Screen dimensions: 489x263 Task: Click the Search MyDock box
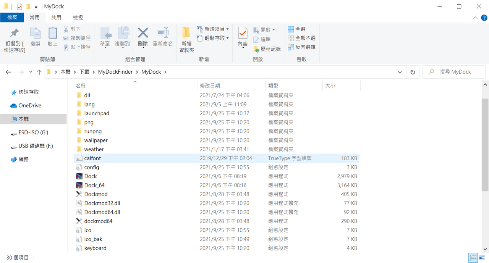[x=453, y=72]
